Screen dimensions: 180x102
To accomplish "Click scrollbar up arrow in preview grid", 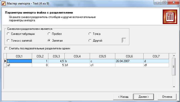I will [x=174, y=56].
